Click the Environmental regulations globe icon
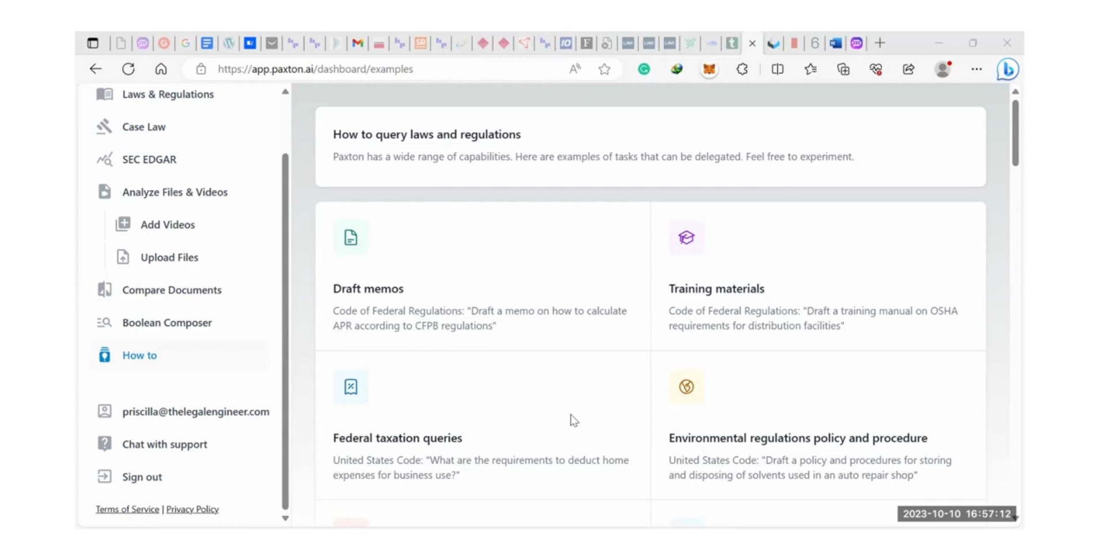The width and height of the screenshot is (1101, 555). pyautogui.click(x=686, y=387)
